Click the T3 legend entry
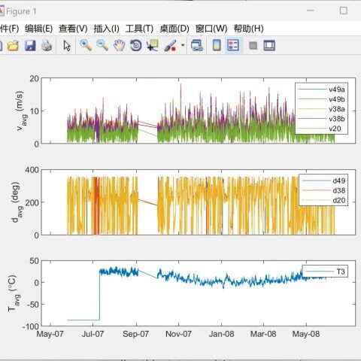This screenshot has height=361, width=361. pyautogui.click(x=325, y=272)
